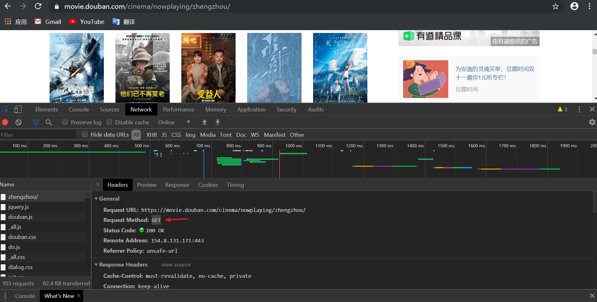Close the request details pane
This screenshot has height=302, width=597.
pos(98,185)
